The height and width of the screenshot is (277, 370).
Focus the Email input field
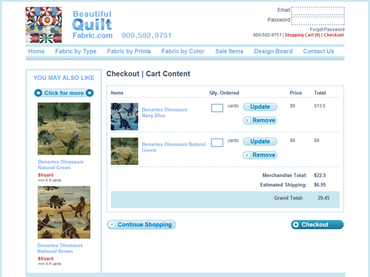coord(318,11)
